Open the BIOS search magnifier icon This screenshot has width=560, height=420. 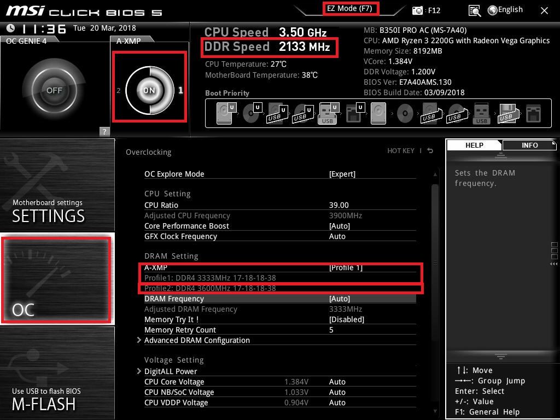(x=474, y=11)
